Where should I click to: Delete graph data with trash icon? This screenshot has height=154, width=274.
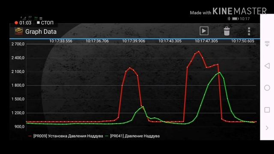[x=226, y=31]
